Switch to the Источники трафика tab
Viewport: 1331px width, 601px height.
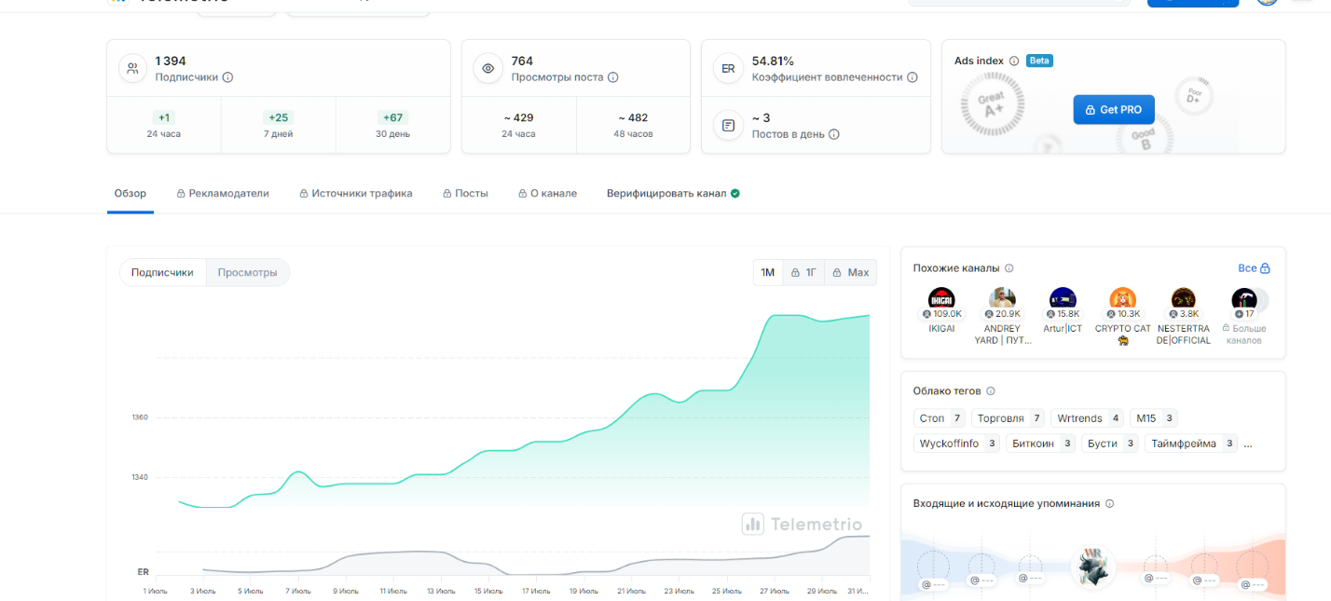355,194
